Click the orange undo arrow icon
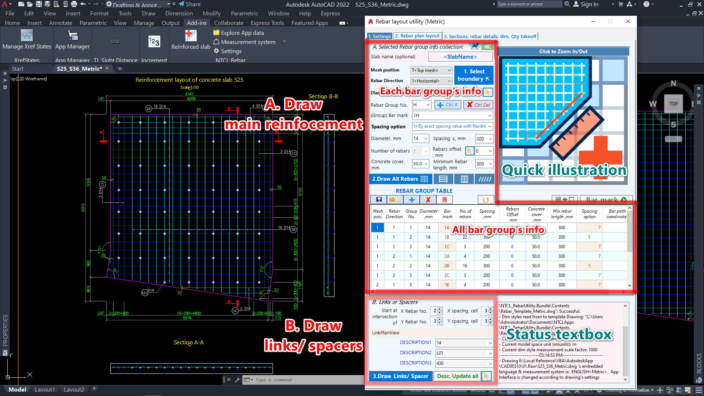 pos(486,200)
